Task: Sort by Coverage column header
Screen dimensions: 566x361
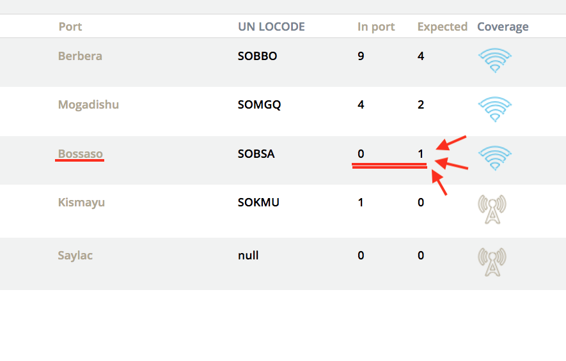Action: tap(503, 27)
